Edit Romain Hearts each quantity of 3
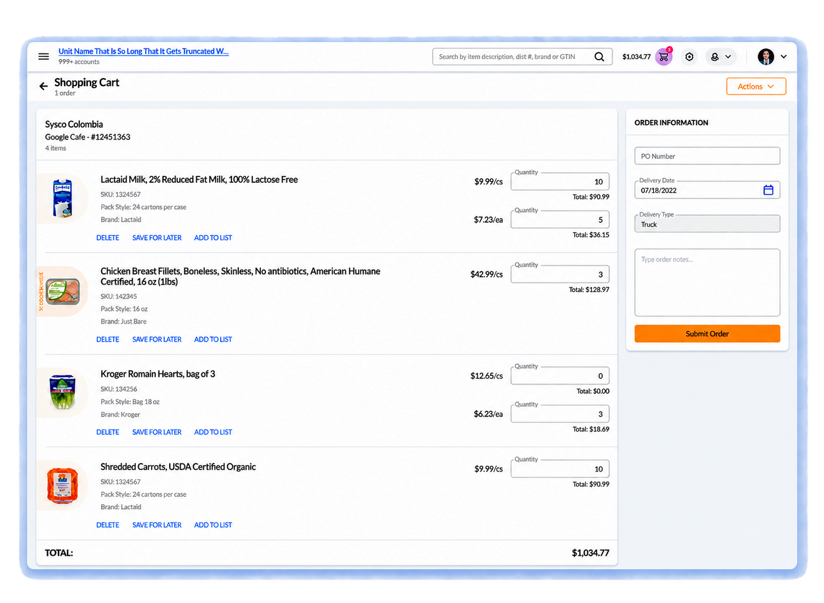This screenshot has height=603, width=824. click(560, 414)
